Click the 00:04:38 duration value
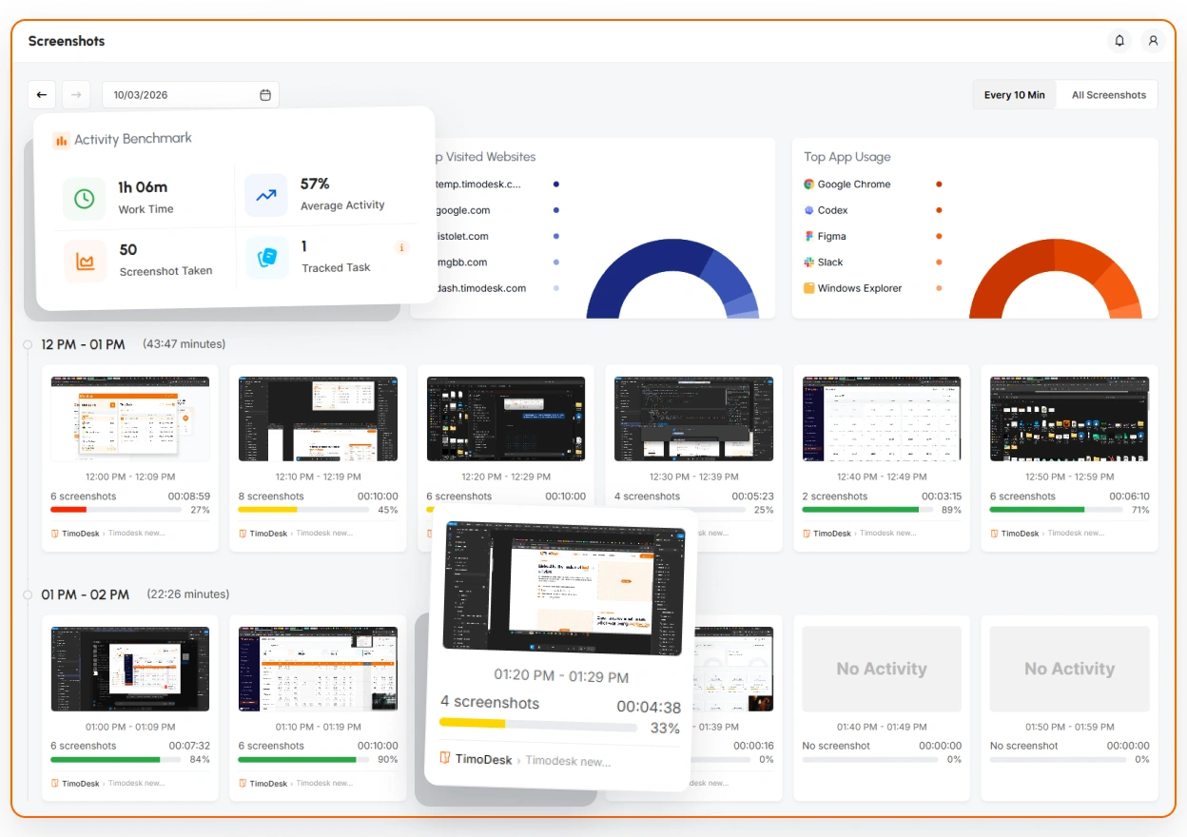 (649, 707)
